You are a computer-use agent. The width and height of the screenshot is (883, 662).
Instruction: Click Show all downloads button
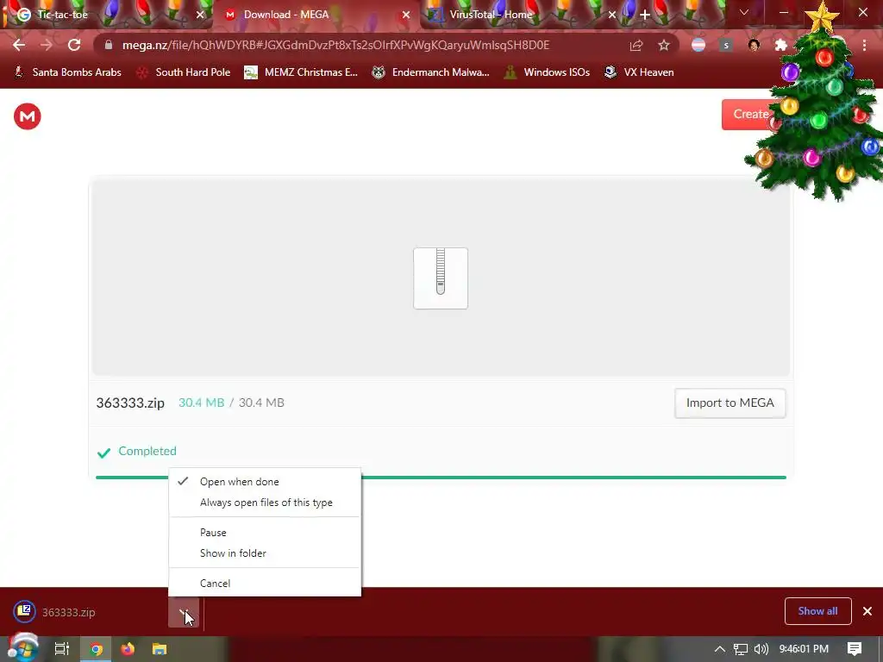coord(817,611)
